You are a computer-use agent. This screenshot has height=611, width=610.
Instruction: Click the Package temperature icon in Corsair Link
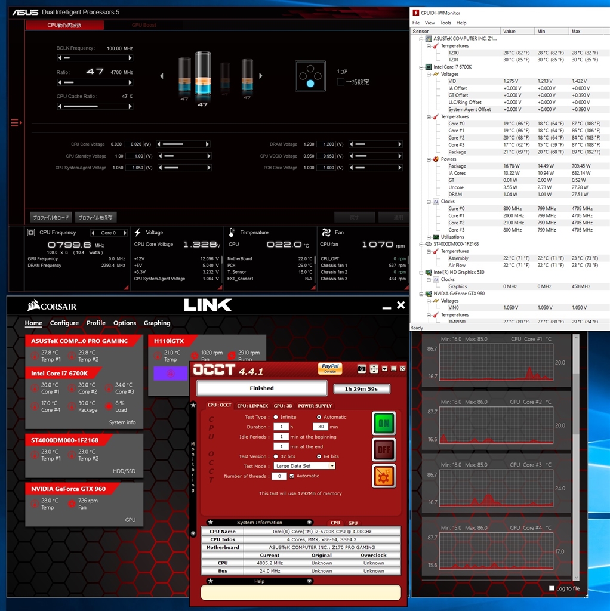tap(72, 406)
